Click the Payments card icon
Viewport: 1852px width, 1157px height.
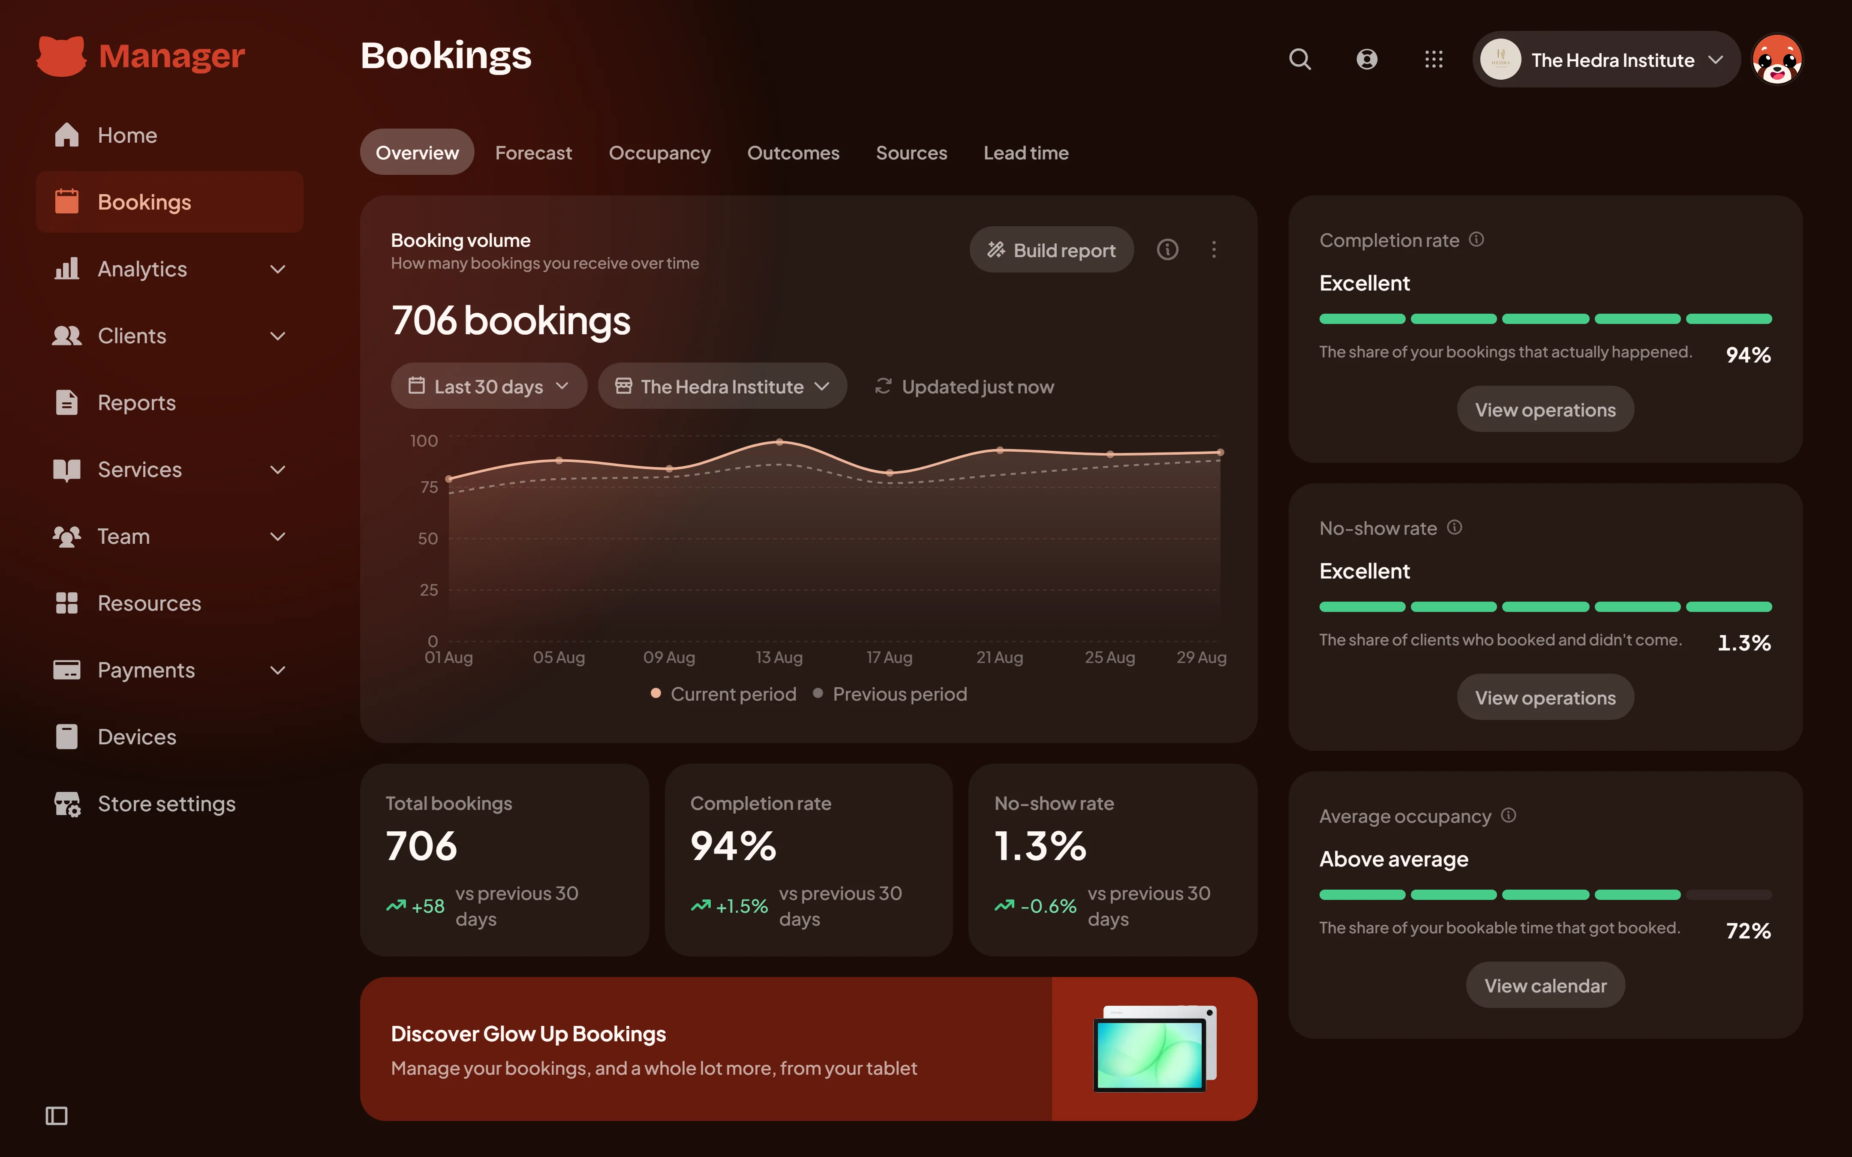coord(66,669)
